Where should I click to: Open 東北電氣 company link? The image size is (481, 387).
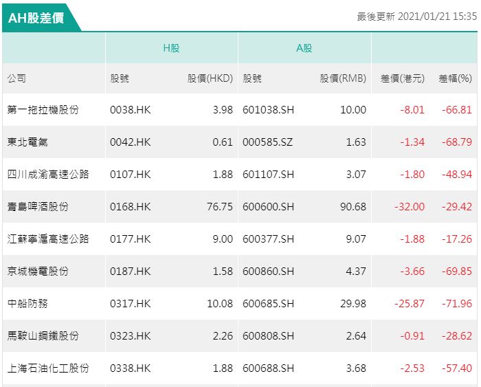28,142
